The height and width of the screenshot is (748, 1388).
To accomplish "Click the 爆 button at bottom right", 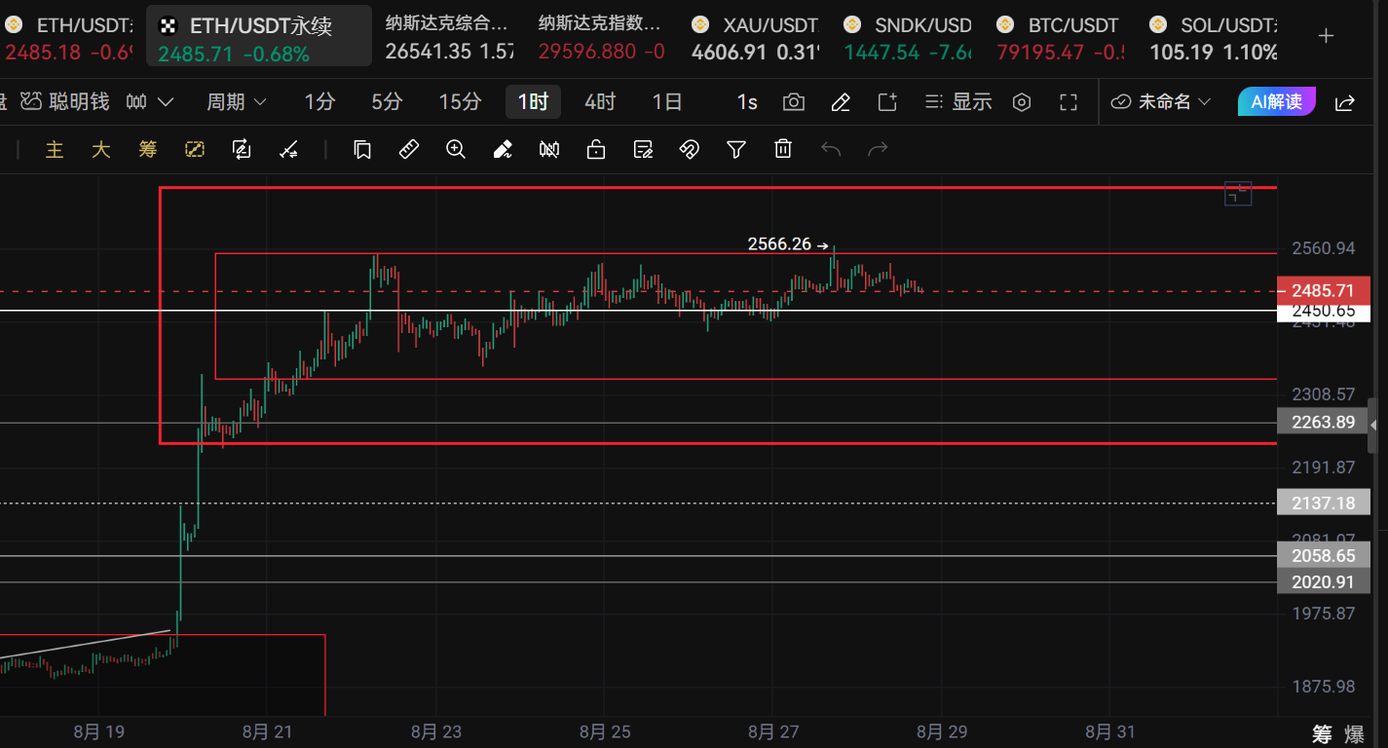I will coord(1354,734).
